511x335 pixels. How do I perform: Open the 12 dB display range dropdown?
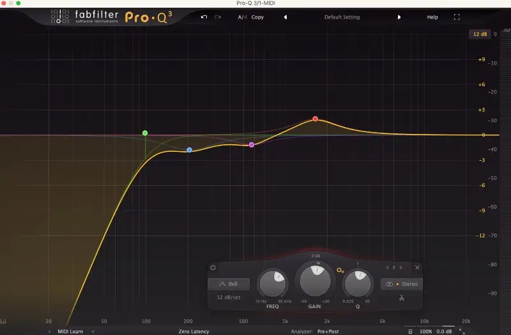pyautogui.click(x=478, y=34)
